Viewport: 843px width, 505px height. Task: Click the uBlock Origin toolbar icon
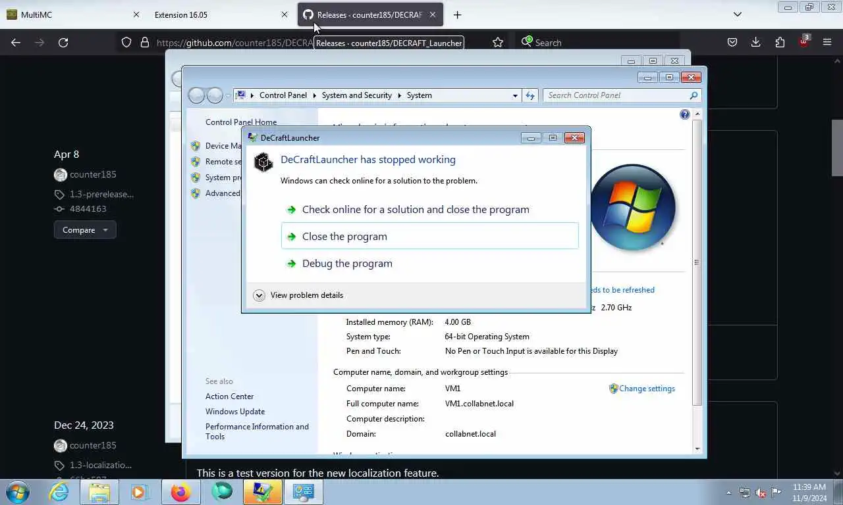tap(803, 41)
